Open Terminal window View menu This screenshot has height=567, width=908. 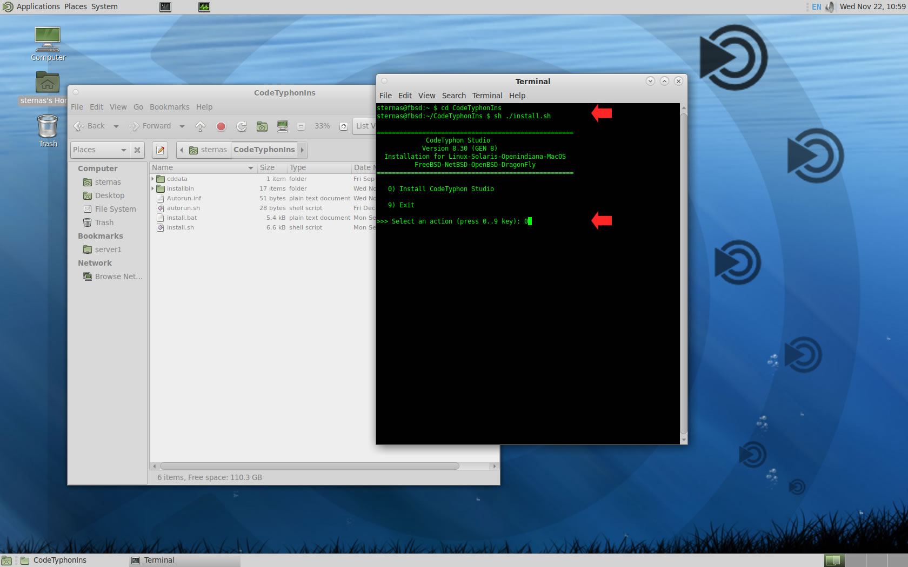[427, 96]
